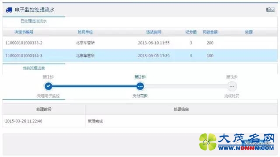Click the 处理 column header
Screen dimensions: 280x157
coord(249,32)
